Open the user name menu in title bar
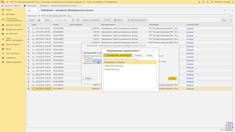Image resolution: width=235 pixels, height=132 pixels. pyautogui.click(x=222, y=2)
